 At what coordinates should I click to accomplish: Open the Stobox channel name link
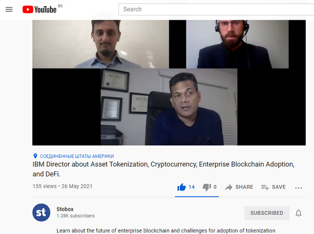pos(65,209)
